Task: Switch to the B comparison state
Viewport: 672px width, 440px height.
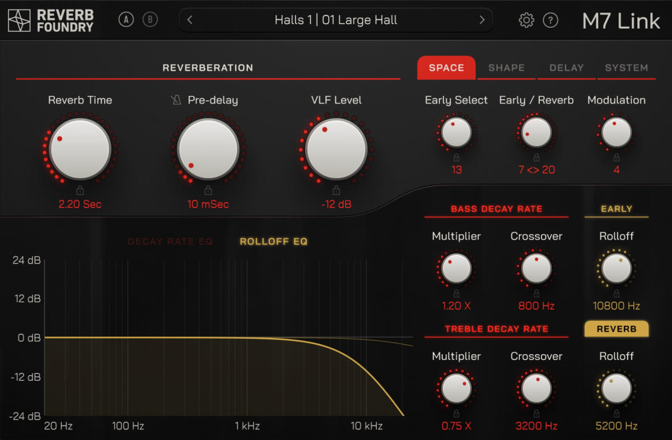Action: click(x=150, y=20)
